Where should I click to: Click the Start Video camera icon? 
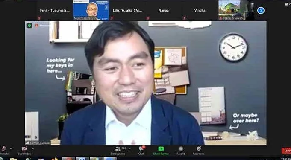[24, 149]
